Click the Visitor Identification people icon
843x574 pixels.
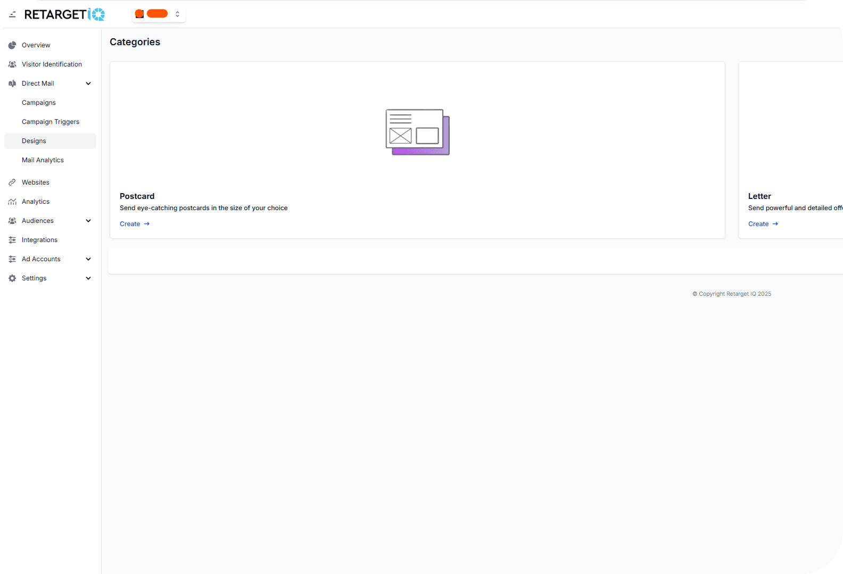(12, 64)
